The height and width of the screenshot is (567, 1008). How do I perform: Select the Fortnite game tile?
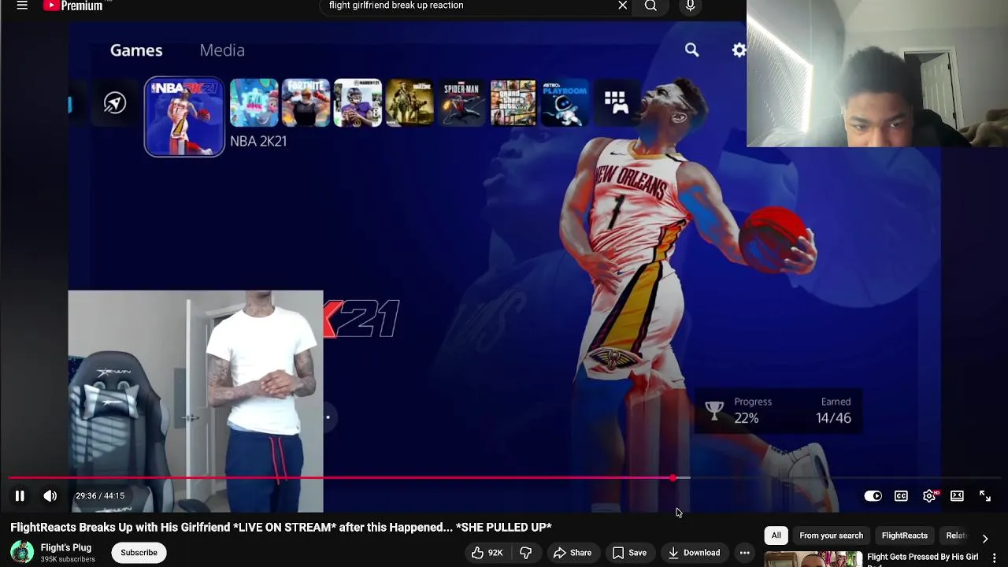pos(306,103)
